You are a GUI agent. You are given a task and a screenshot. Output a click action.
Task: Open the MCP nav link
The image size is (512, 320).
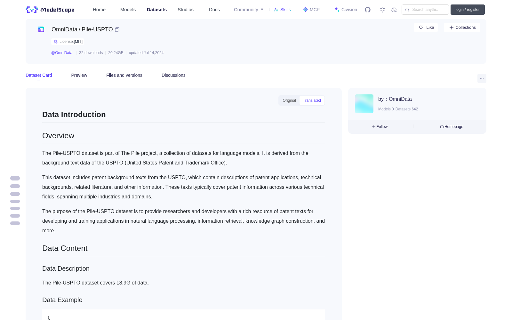311,10
